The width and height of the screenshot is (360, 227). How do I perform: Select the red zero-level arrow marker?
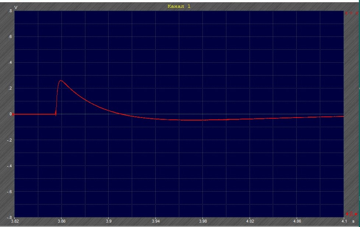[x=13, y=114]
